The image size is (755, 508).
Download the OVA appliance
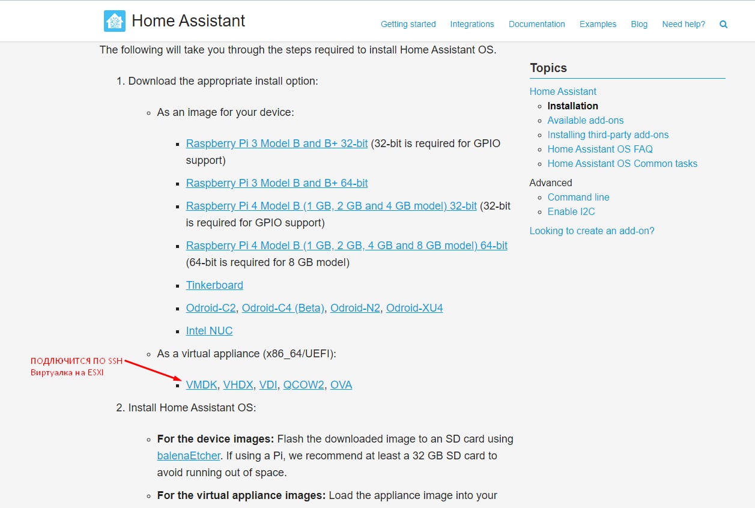pyautogui.click(x=341, y=385)
